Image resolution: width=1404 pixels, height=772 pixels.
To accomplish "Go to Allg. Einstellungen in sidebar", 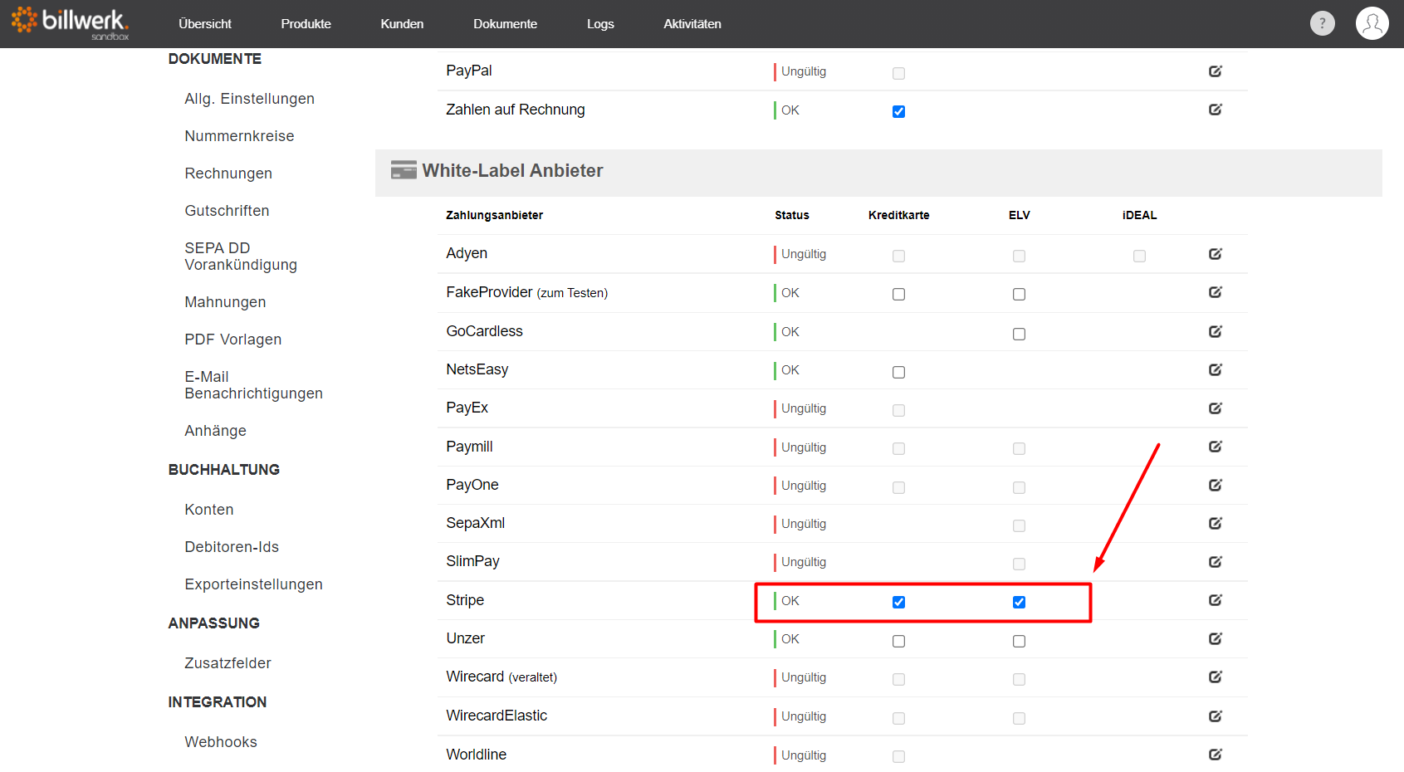I will tap(249, 99).
